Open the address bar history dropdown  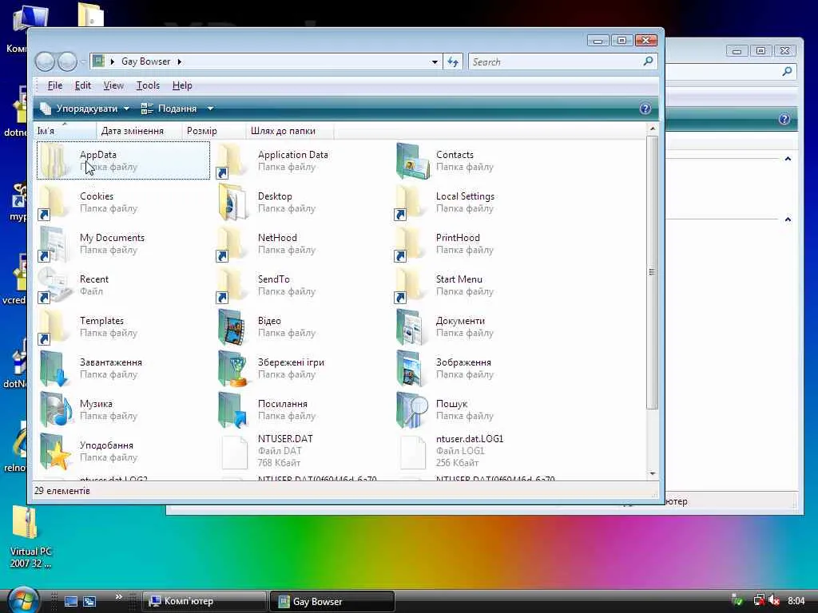435,62
